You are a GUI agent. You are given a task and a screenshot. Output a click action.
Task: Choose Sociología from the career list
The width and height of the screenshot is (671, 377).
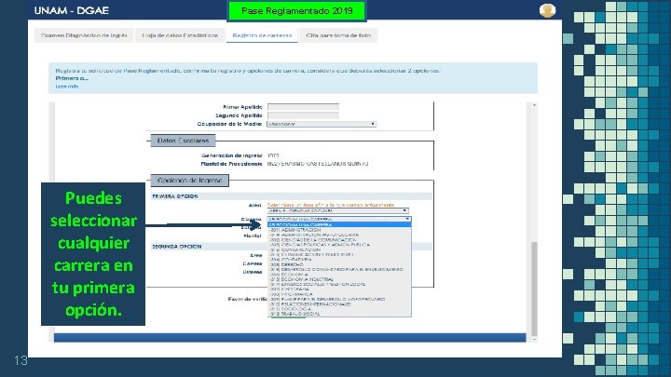tap(339, 309)
